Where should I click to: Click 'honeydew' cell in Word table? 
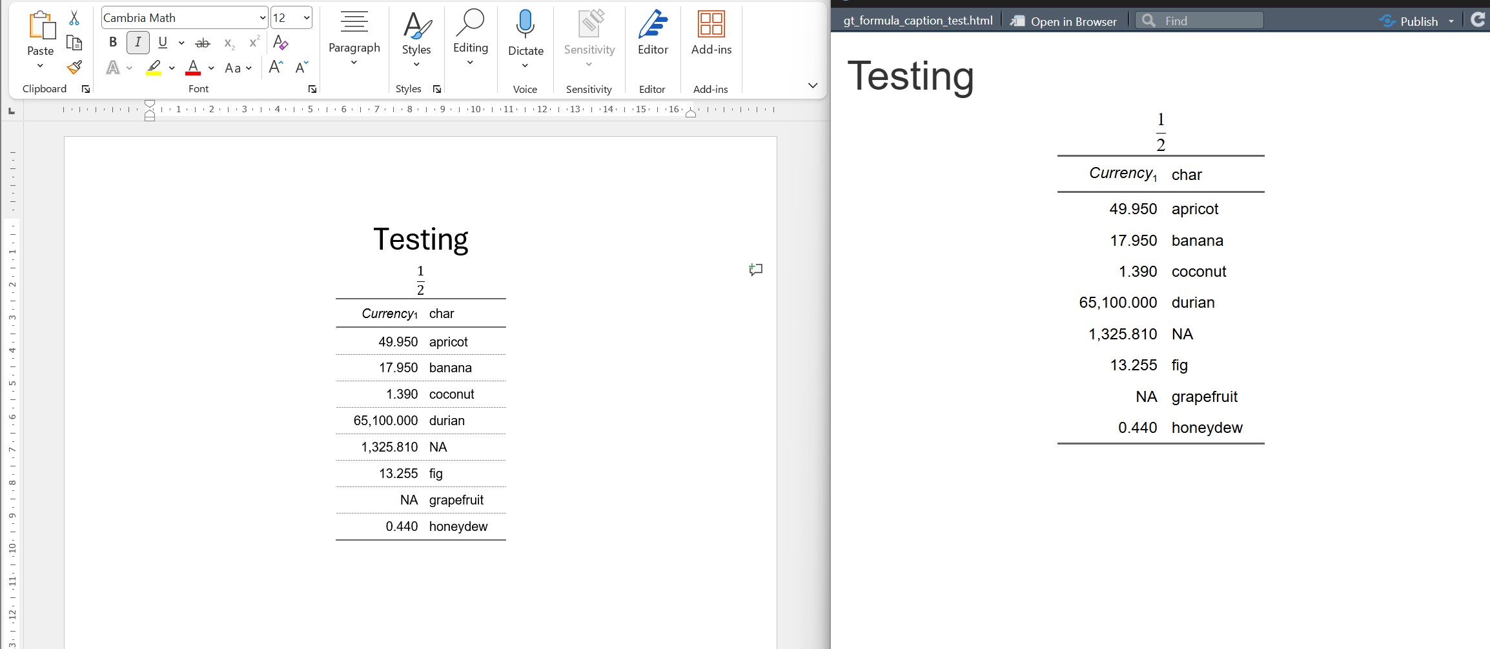click(x=458, y=526)
